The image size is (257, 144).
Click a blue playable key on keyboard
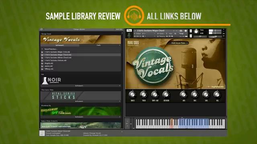tap(194, 124)
